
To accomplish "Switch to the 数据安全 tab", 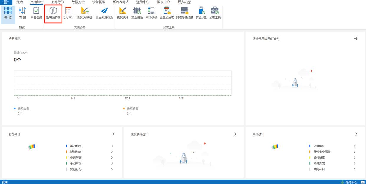I will coord(78,2).
